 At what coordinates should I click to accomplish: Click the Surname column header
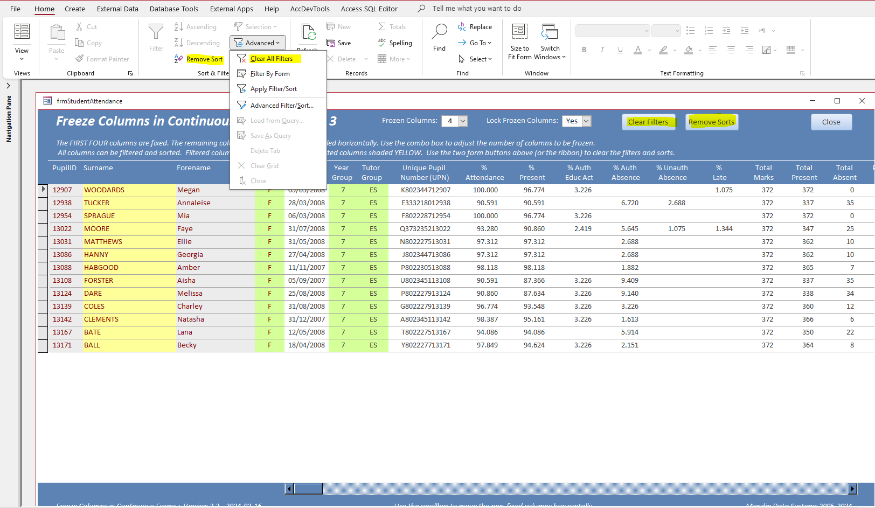click(x=98, y=168)
